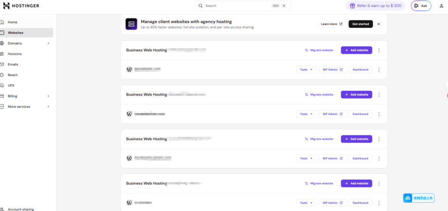The height and width of the screenshot is (211, 448).
Task: Open Tools dropdown for first website
Action: point(306,69)
